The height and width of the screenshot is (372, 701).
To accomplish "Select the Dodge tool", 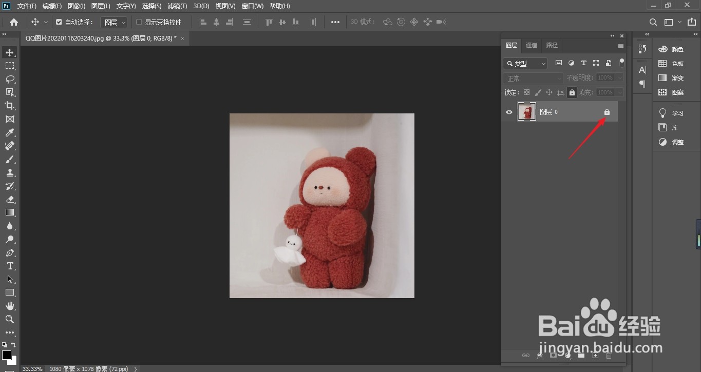I will click(x=10, y=239).
